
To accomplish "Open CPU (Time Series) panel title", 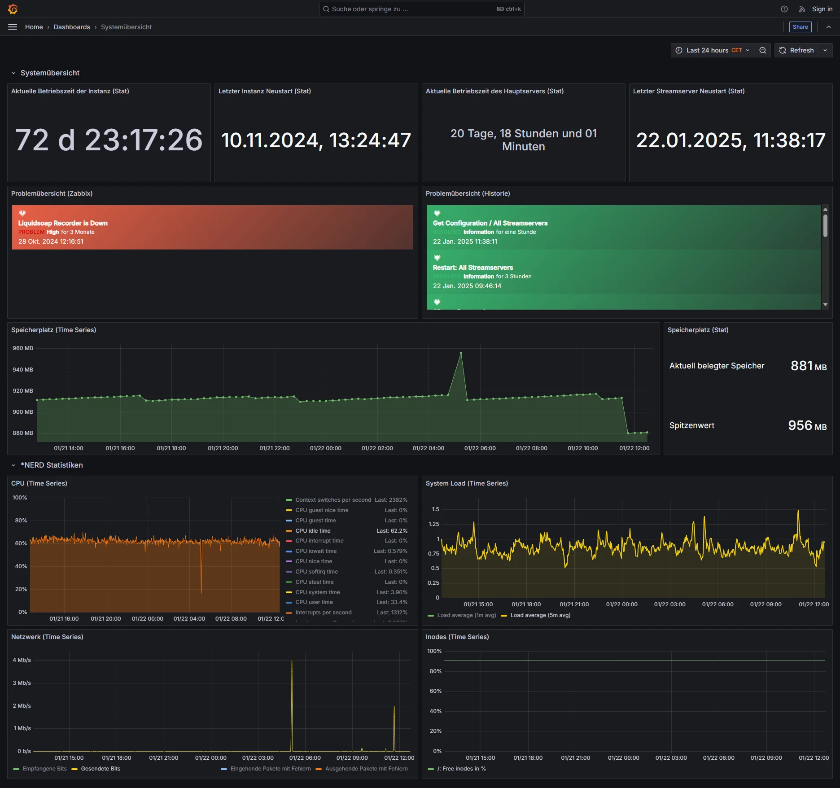I will (x=39, y=483).
